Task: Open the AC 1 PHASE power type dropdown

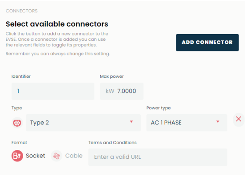Action: point(187,123)
